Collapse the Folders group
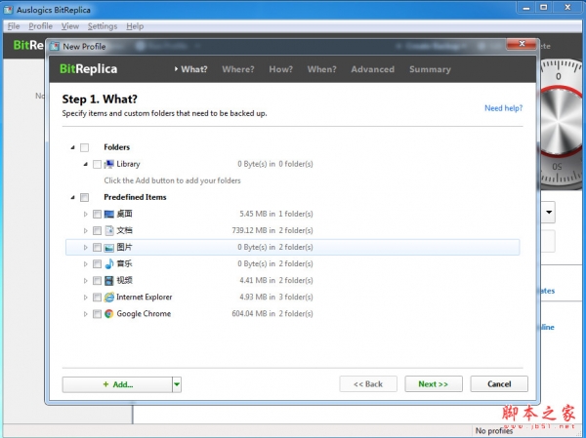 tap(73, 147)
